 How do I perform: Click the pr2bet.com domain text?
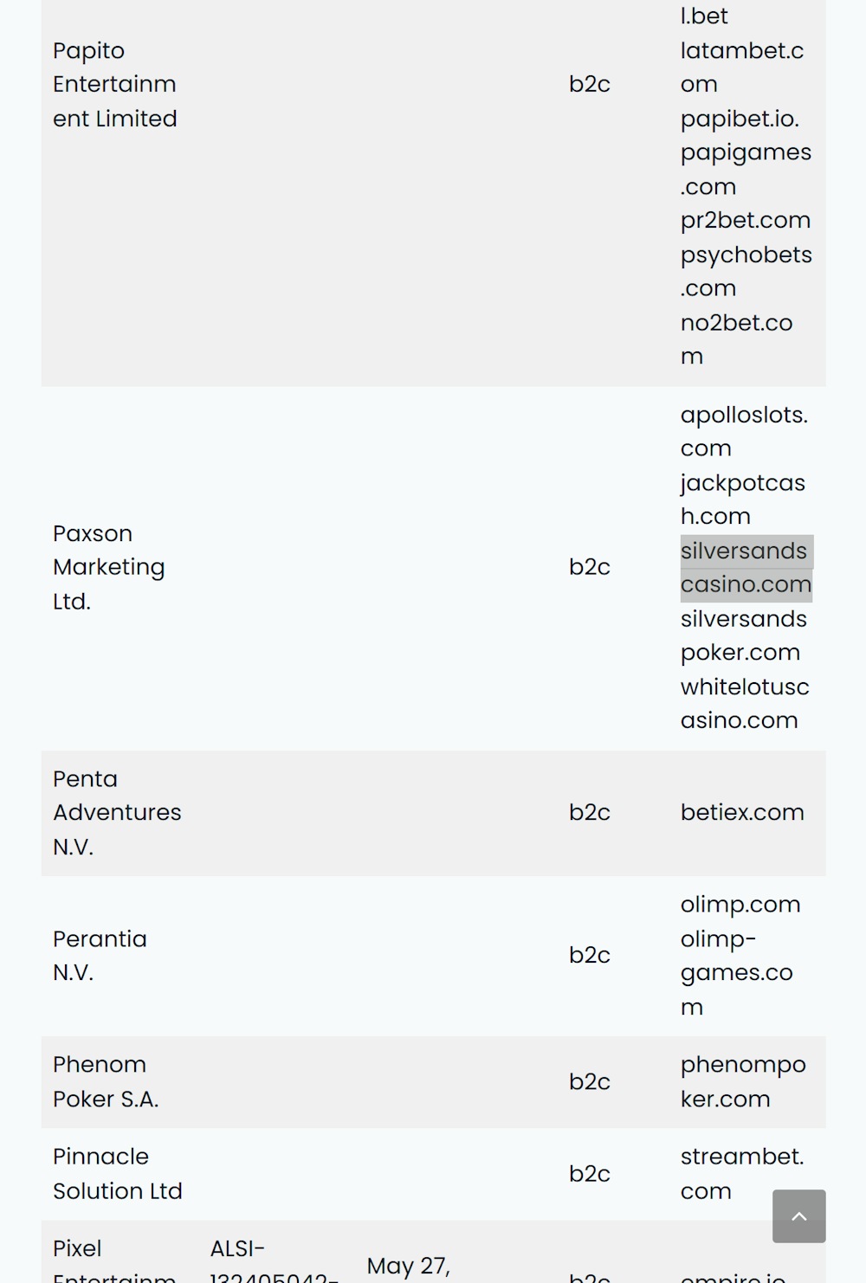click(x=745, y=221)
